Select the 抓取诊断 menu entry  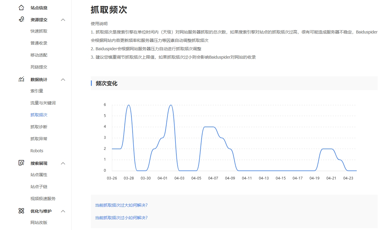[39, 127]
